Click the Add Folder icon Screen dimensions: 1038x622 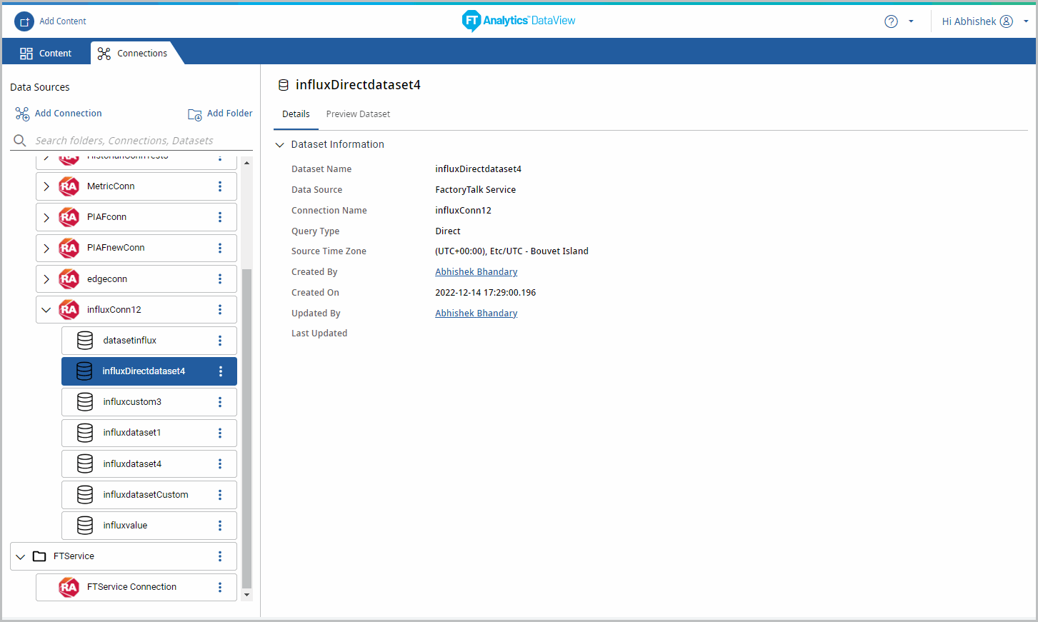pyautogui.click(x=194, y=114)
